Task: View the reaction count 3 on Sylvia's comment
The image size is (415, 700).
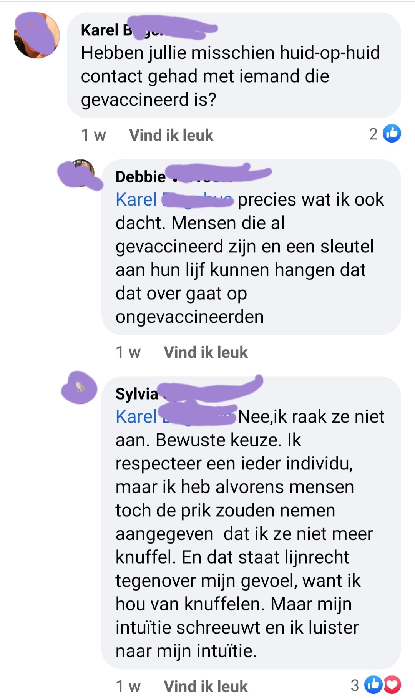Action: pos(355,685)
